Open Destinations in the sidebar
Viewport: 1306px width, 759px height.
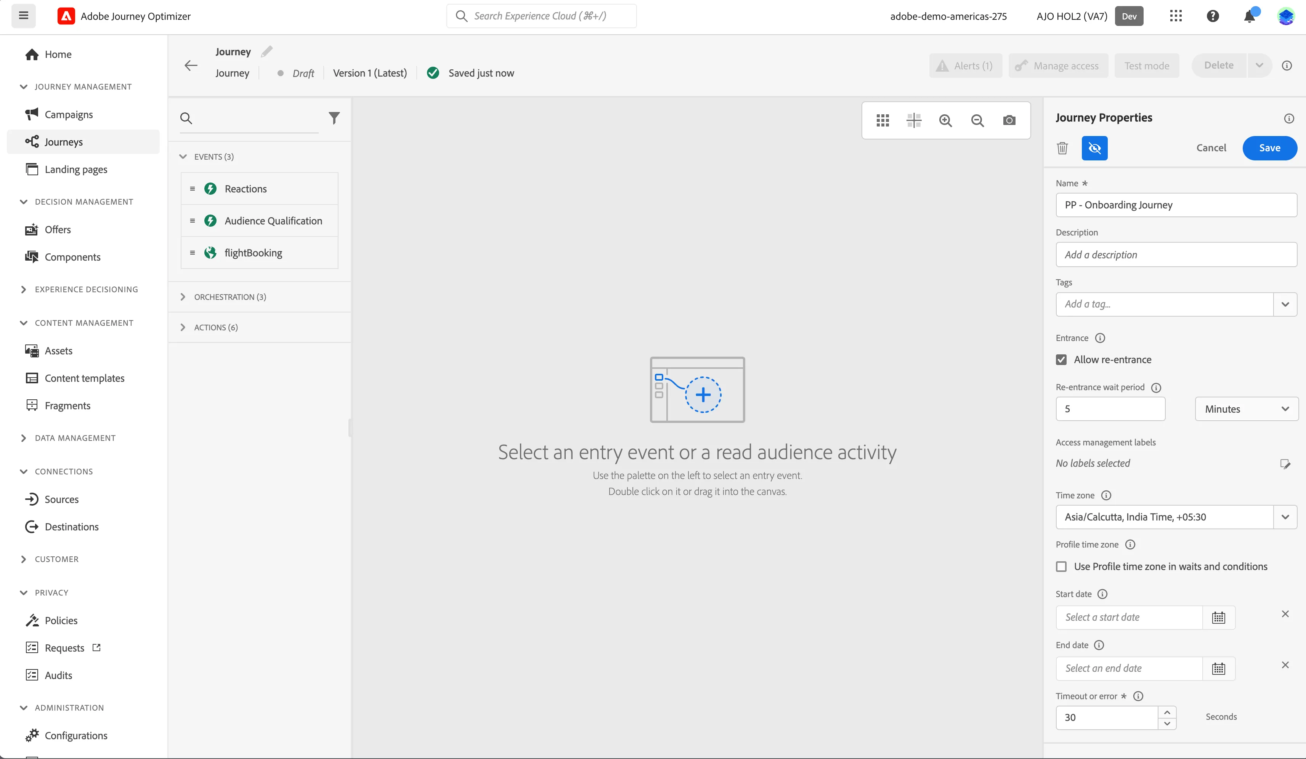click(x=72, y=527)
